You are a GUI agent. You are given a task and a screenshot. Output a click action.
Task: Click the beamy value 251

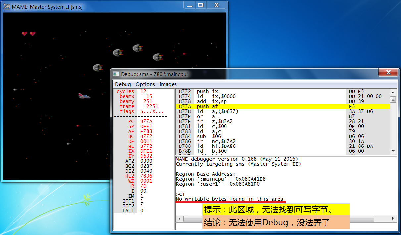pos(148,101)
